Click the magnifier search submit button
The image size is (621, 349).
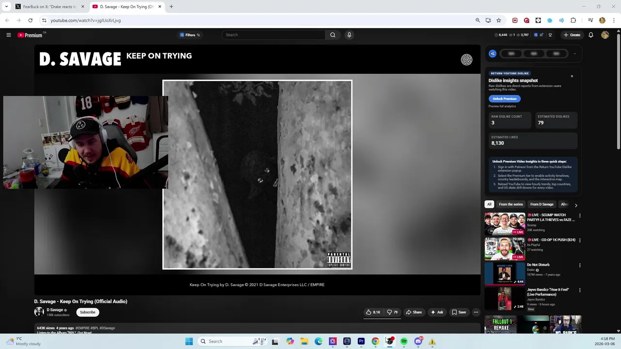click(333, 35)
